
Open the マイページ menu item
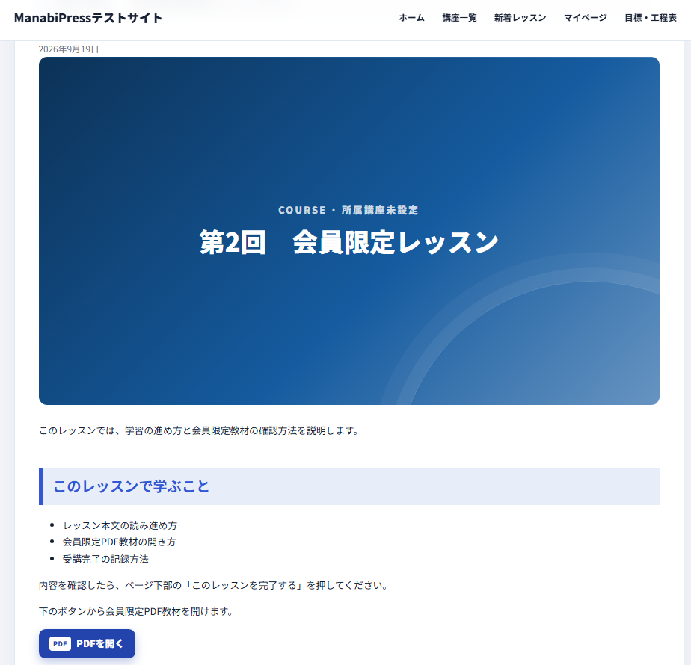(x=586, y=18)
